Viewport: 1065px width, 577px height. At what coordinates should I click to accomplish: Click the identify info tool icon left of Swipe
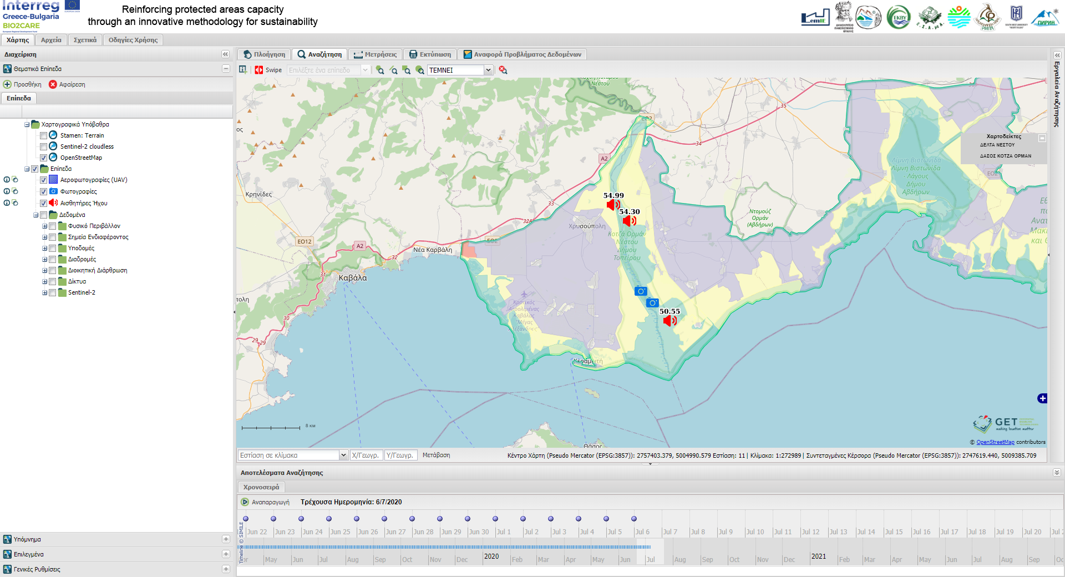click(243, 70)
